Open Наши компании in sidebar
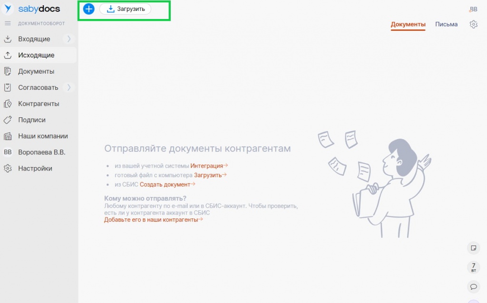 (x=43, y=136)
